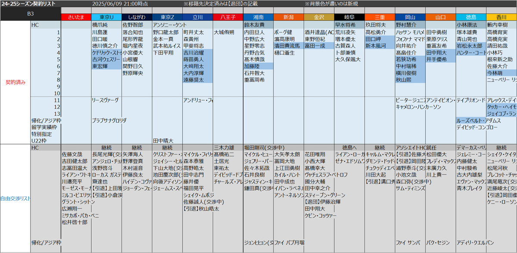This screenshot has width=517, height=253.
Task: Select the 井手優希 highlighted cell
Action: point(440,59)
